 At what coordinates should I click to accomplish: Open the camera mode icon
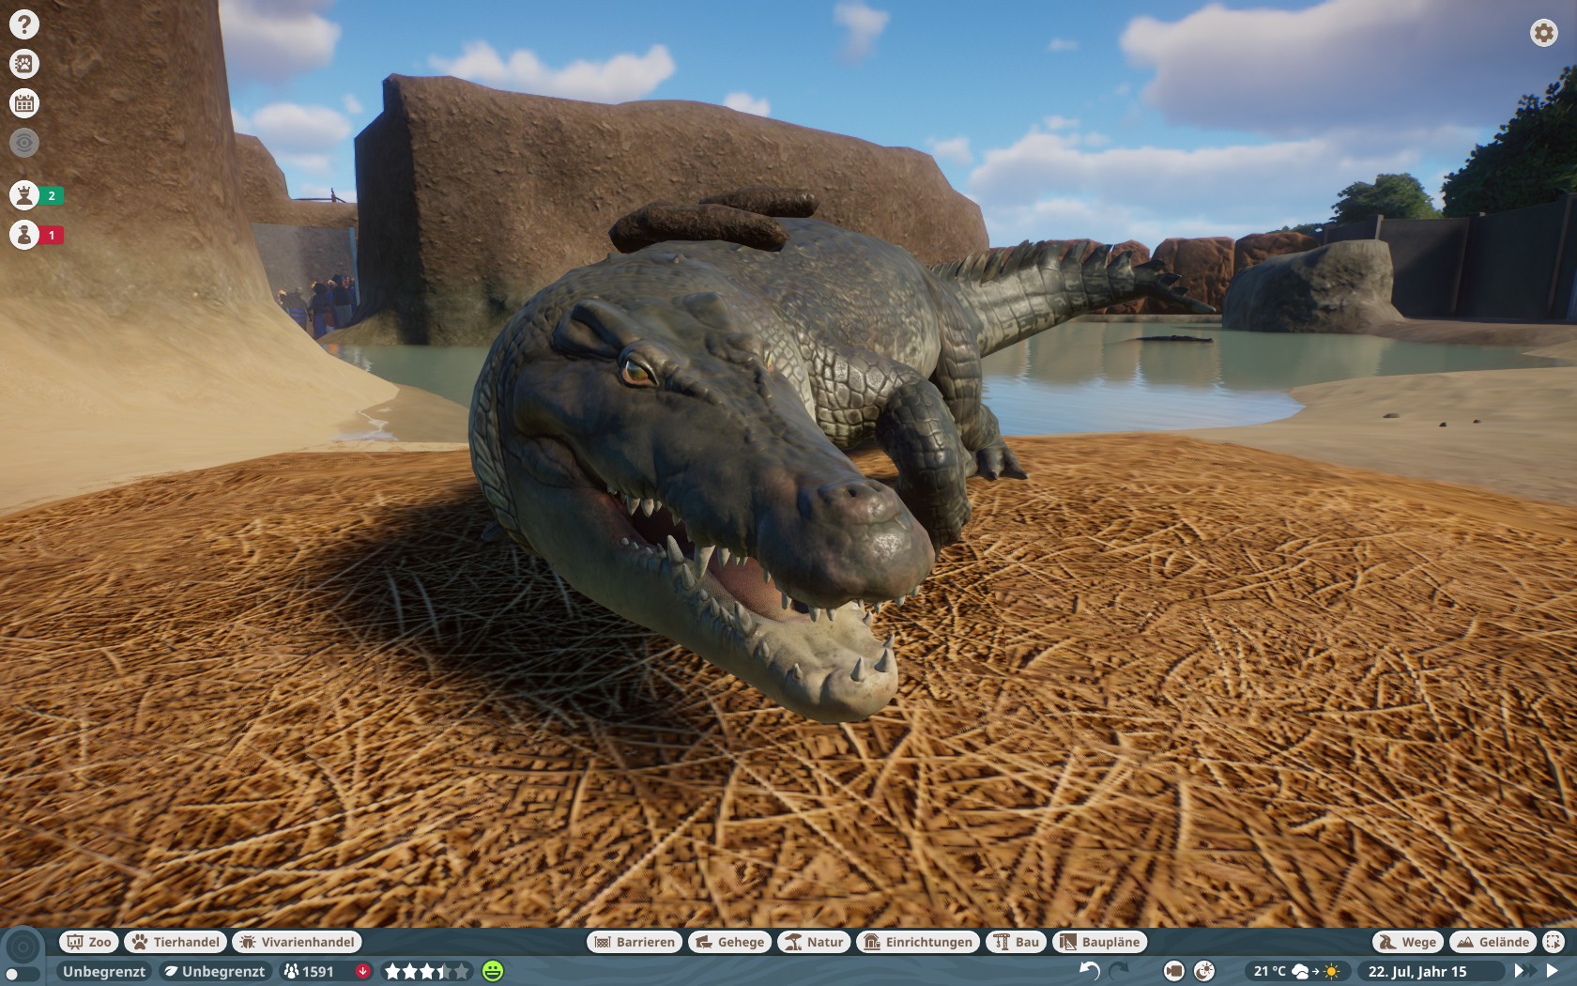[x=1174, y=971]
